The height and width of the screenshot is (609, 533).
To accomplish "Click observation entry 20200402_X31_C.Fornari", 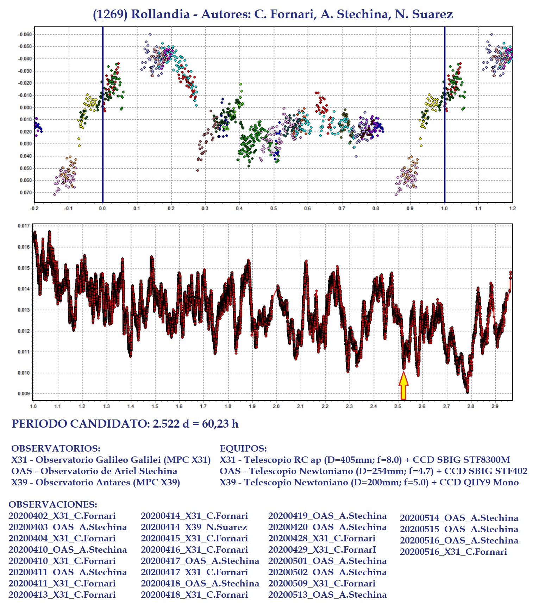I will (x=62, y=516).
